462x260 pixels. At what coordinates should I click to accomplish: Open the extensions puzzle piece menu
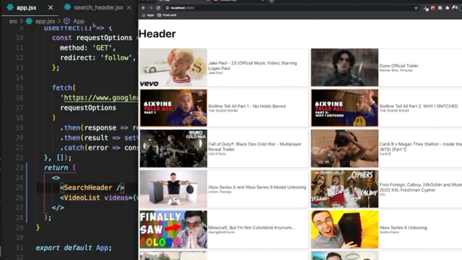[447, 8]
